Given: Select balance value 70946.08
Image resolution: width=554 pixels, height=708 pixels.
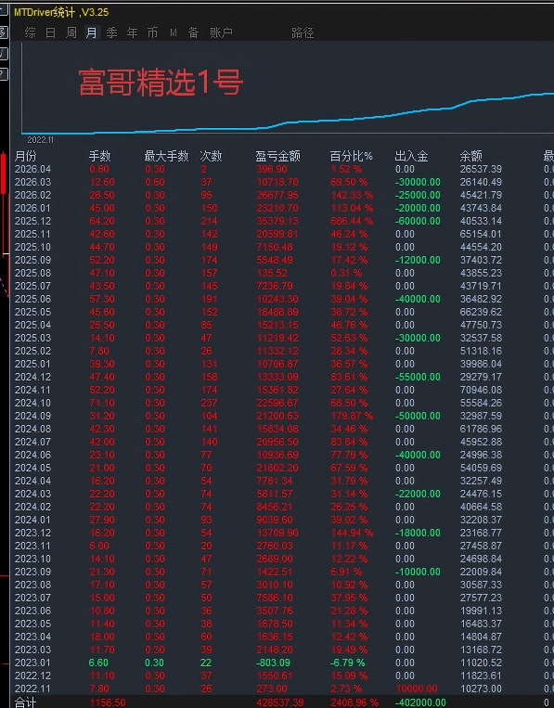Looking at the screenshot, I should point(481,390).
